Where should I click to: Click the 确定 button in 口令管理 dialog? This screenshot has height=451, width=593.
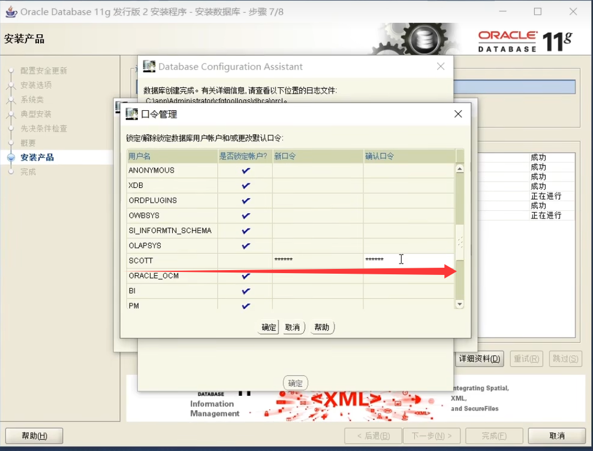(x=269, y=327)
